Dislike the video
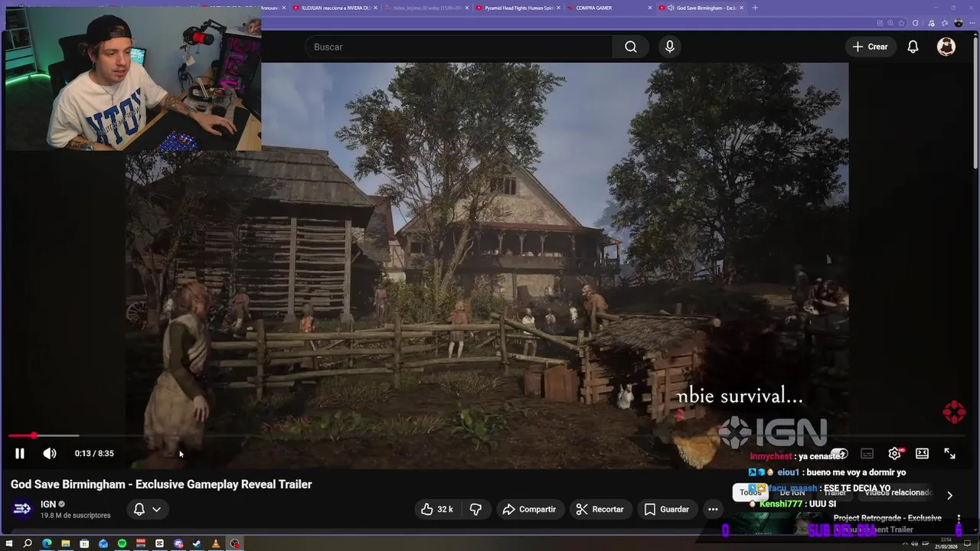The height and width of the screenshot is (551, 980). point(475,509)
